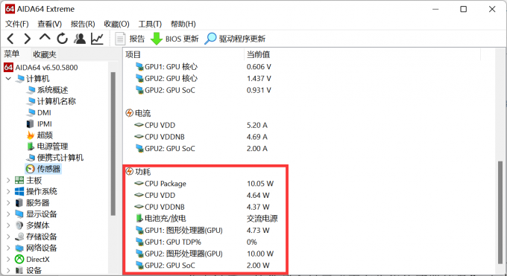Select 超频 overclock item
This screenshot has width=507, height=276.
click(40, 135)
